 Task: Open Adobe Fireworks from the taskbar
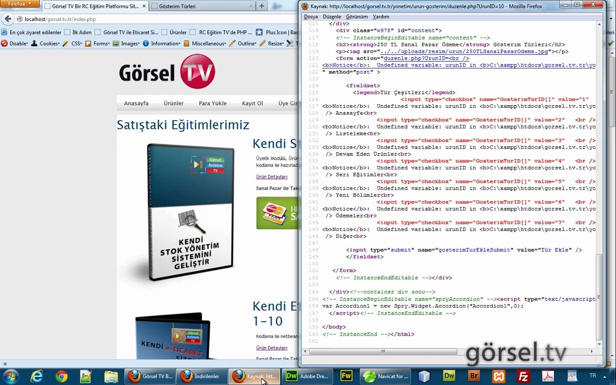346,376
